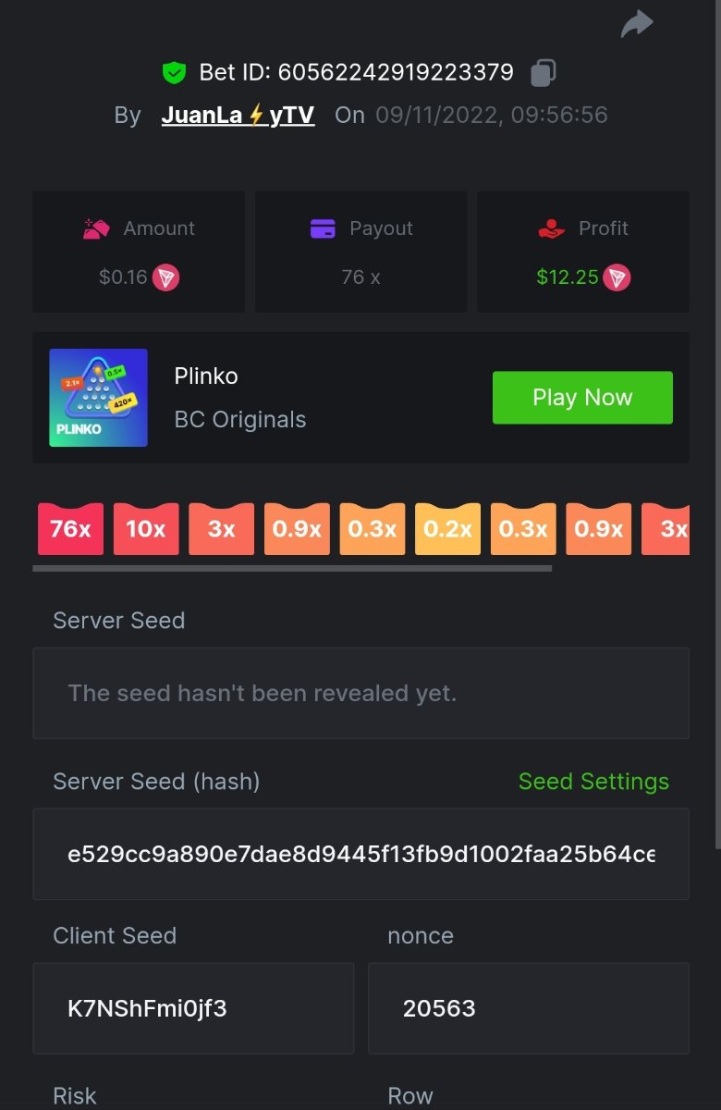The width and height of the screenshot is (721, 1110).
Task: Click the Client Seed field
Action: click(193, 1008)
